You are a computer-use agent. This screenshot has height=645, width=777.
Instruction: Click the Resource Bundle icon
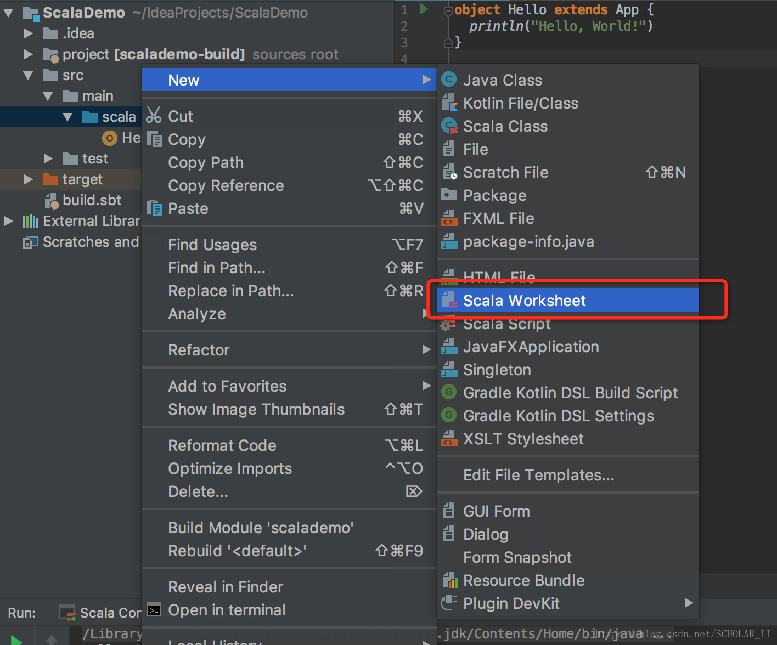pos(449,580)
